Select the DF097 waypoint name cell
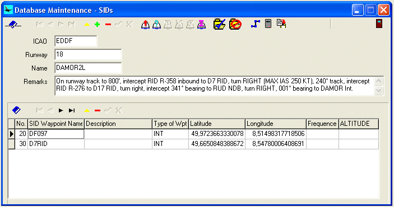The image size is (394, 207). click(x=56, y=134)
